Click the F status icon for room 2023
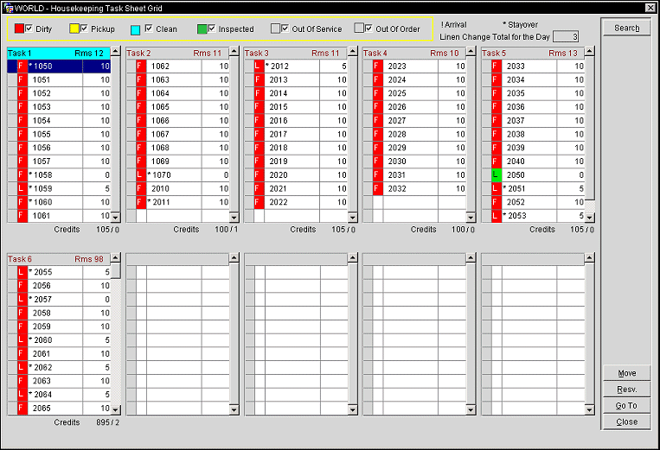 point(378,67)
